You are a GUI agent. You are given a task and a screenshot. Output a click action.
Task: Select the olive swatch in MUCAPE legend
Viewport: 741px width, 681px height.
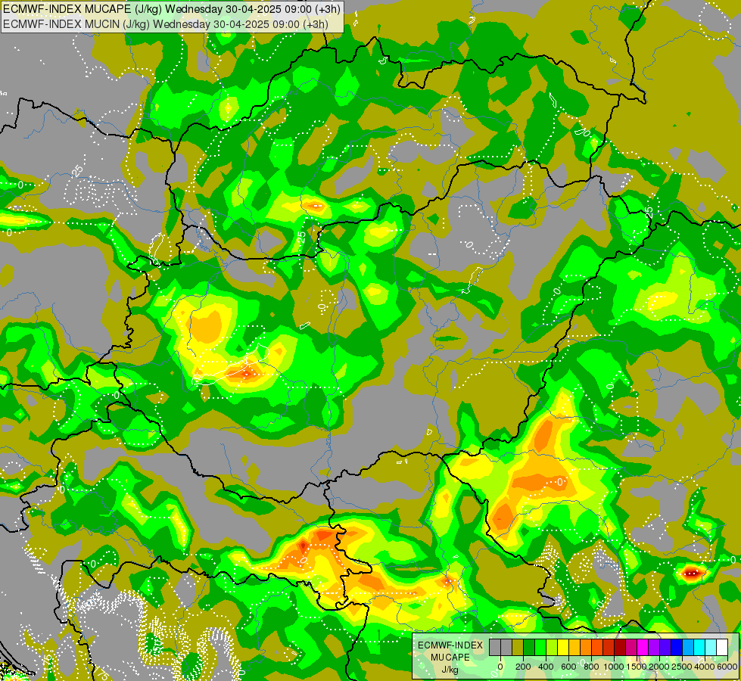point(518,647)
